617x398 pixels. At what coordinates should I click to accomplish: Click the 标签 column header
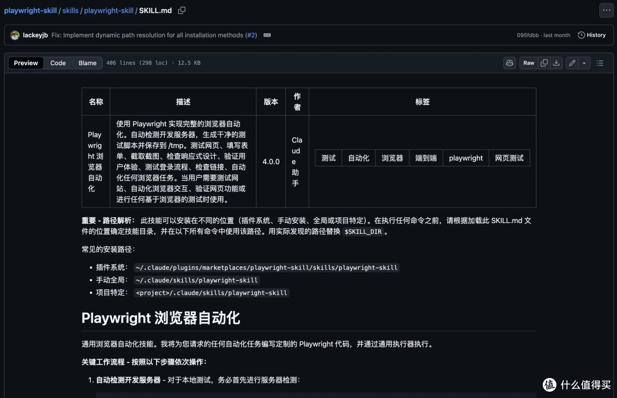coord(422,102)
